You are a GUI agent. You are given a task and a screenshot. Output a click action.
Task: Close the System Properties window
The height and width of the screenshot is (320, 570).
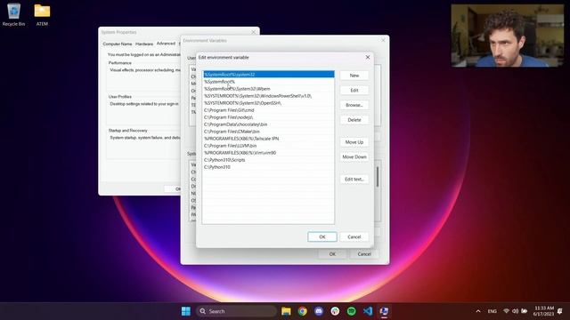coord(253,32)
